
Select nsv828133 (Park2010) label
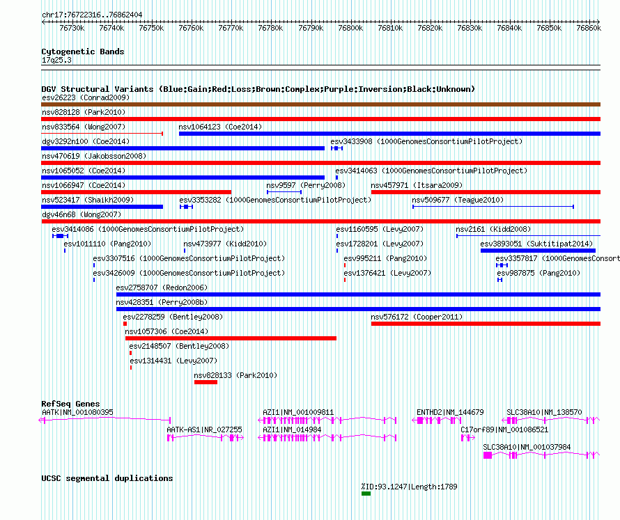[235, 375]
